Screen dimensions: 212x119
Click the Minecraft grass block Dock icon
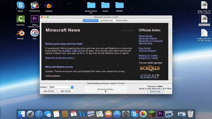click(152, 114)
